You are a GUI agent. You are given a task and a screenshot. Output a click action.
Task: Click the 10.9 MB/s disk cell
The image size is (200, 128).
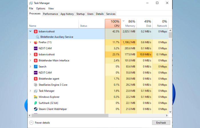(x=145, y=55)
